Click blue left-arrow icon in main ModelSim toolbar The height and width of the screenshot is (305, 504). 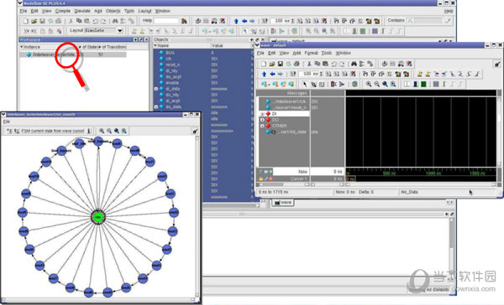pyautogui.click(x=244, y=21)
